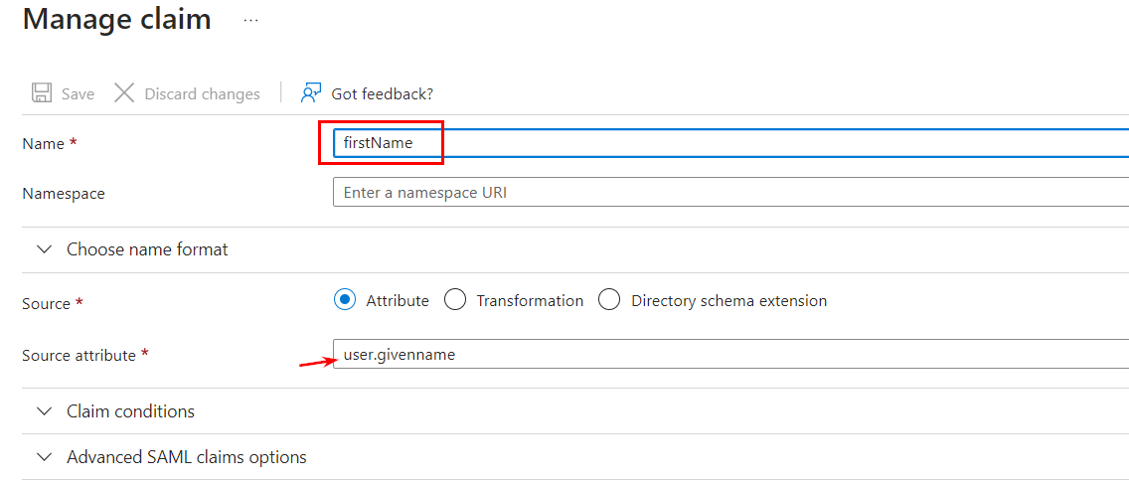This screenshot has height=485, width=1129.
Task: Choose Directory schema extension radio option
Action: [x=609, y=300]
